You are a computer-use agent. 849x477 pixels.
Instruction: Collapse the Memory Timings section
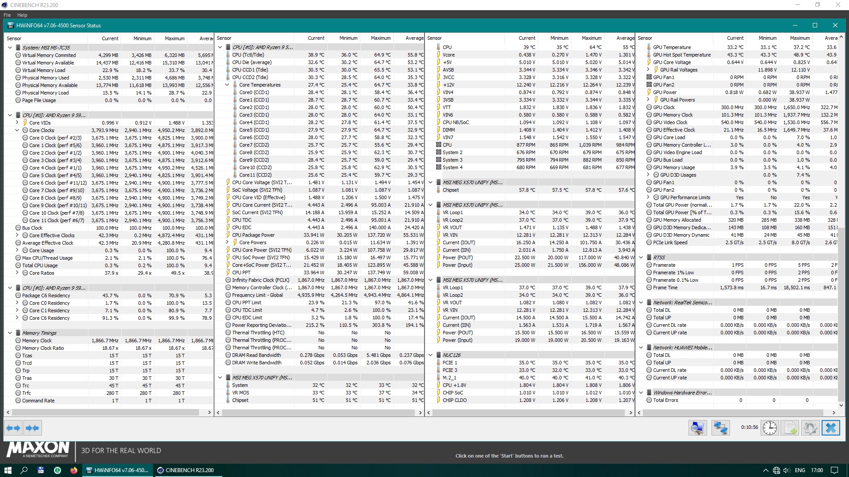(x=10, y=333)
